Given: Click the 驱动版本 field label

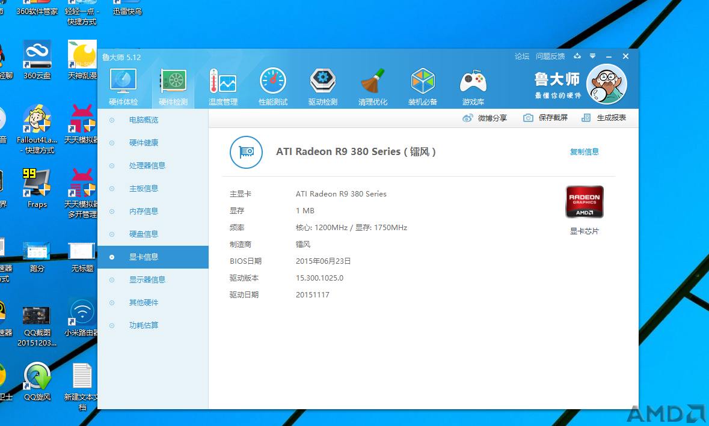Looking at the screenshot, I should (244, 278).
